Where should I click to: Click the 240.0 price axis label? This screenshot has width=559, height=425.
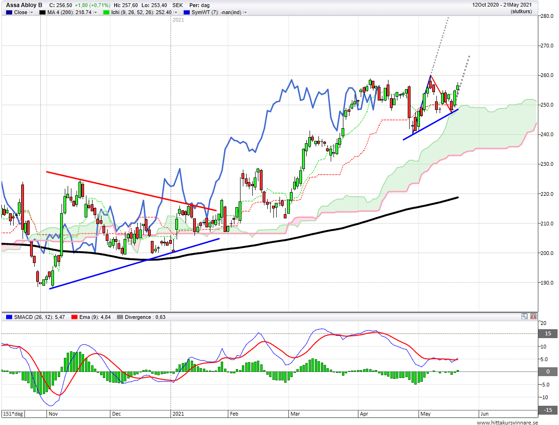tap(547, 134)
